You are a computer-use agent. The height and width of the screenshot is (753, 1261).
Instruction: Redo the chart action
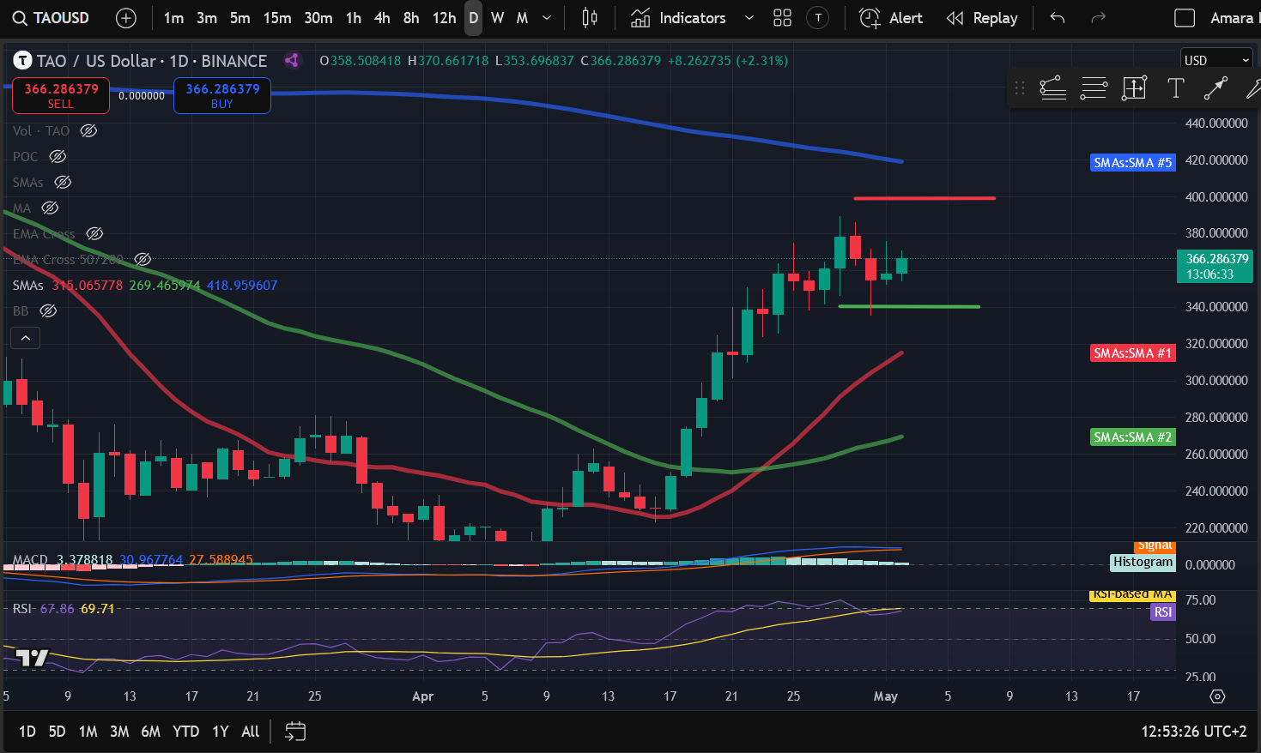click(x=1097, y=18)
